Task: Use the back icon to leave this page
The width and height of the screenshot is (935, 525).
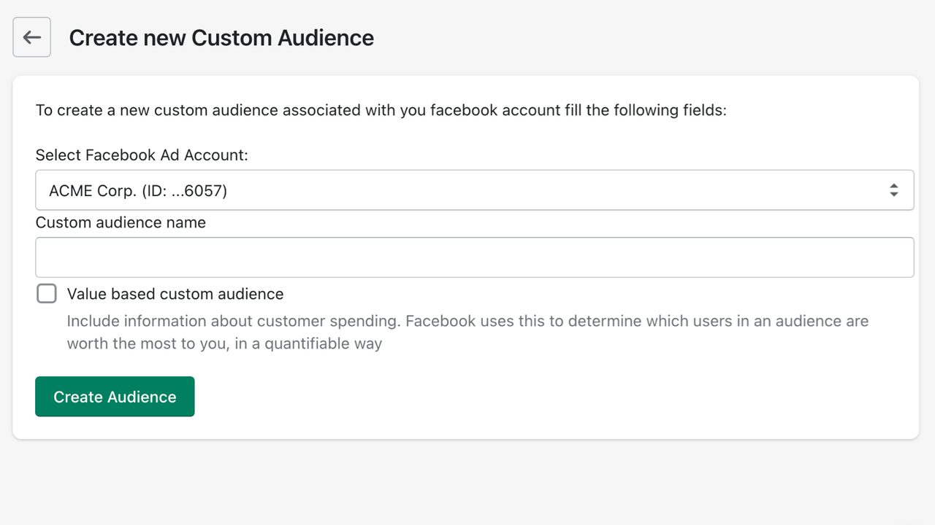Action: (x=31, y=36)
